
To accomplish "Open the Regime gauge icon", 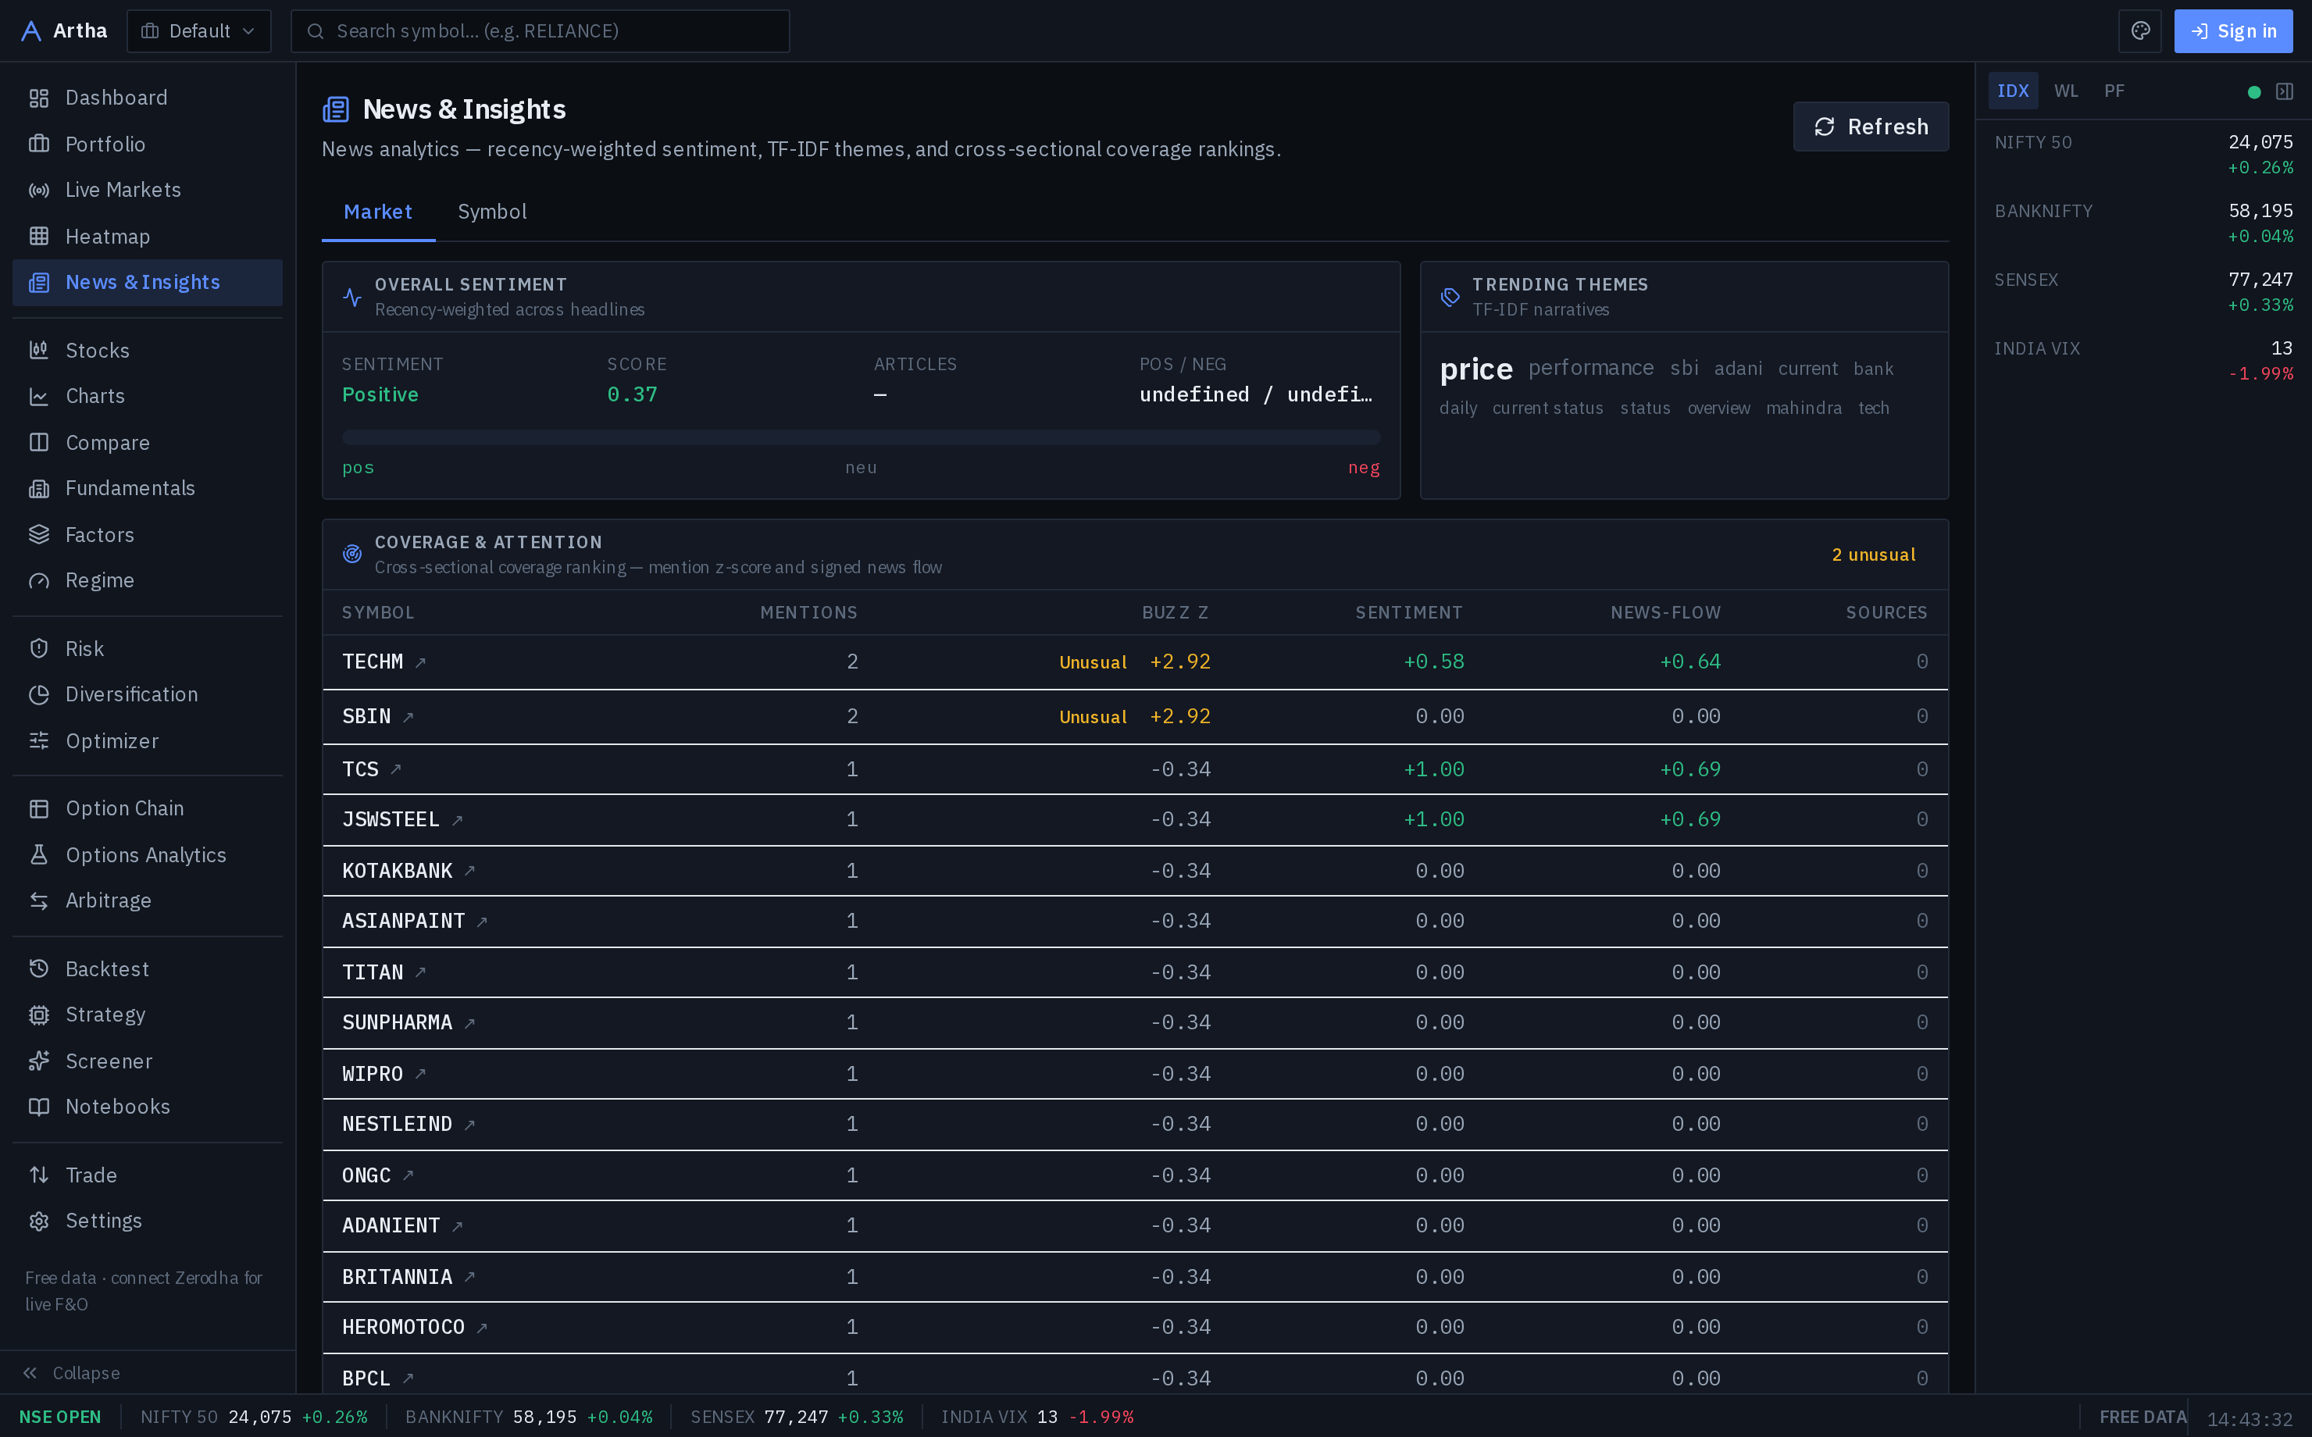I will point(39,581).
